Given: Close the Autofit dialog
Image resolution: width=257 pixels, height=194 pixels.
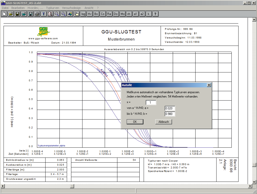Looking at the screenshot, I should [x=209, y=85].
